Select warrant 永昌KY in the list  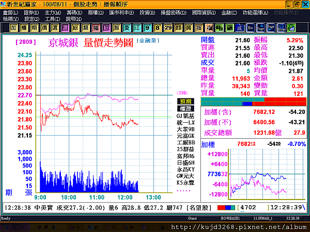[x=185, y=170]
